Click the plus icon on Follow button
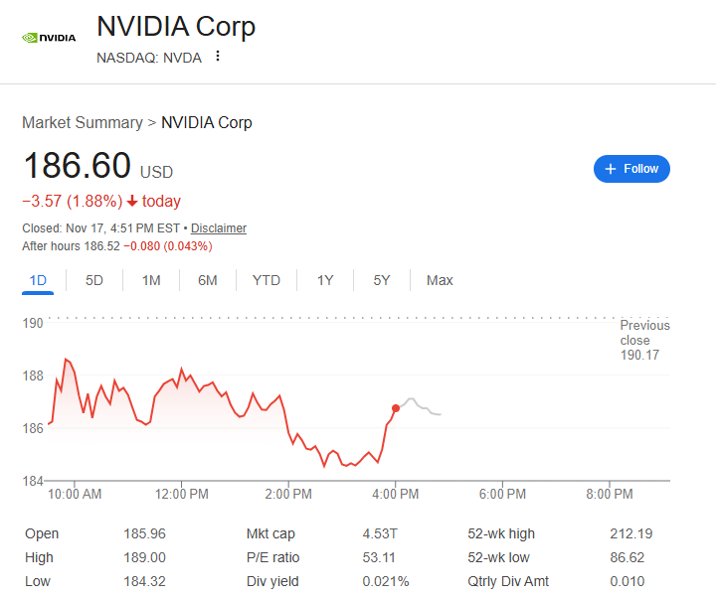This screenshot has width=716, height=599. pyautogui.click(x=611, y=169)
